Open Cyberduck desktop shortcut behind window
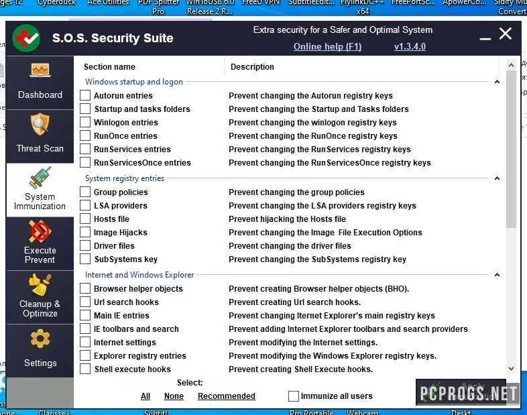The width and height of the screenshot is (527, 415). pyautogui.click(x=57, y=3)
